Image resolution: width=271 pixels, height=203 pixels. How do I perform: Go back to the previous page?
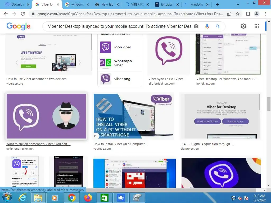pos(6,14)
